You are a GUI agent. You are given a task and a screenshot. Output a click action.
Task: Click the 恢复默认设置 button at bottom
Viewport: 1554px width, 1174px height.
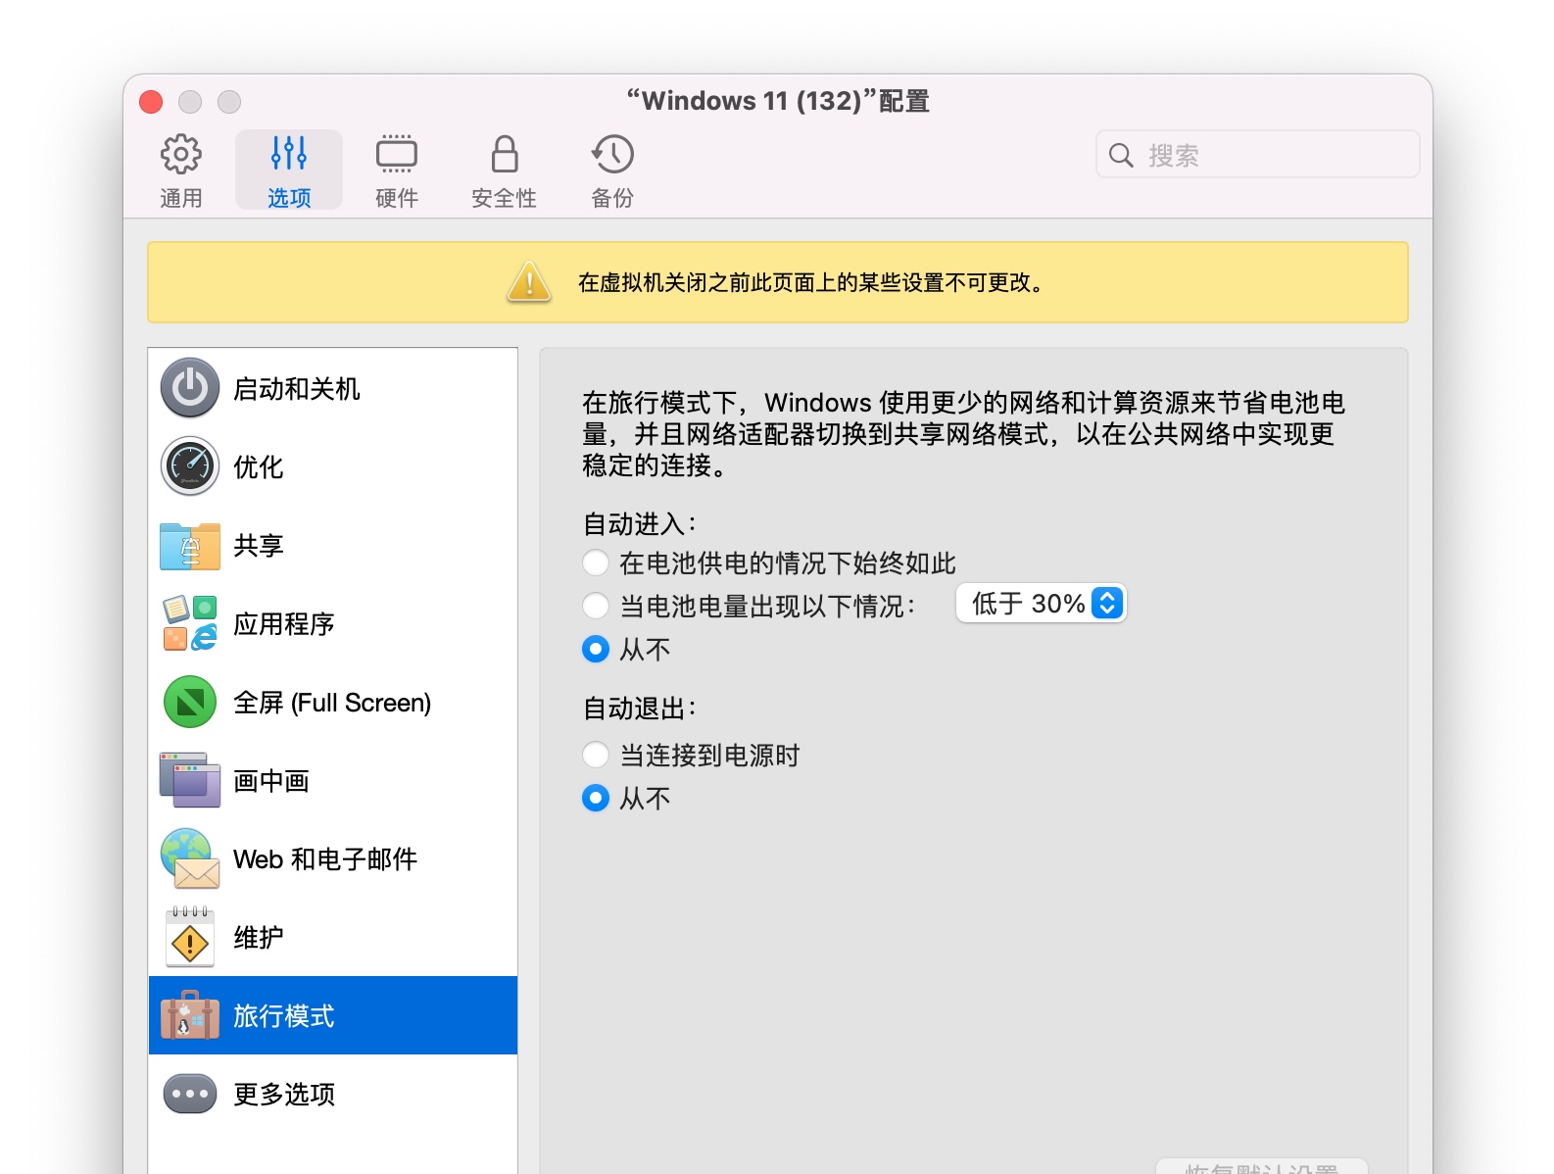[1262, 1167]
